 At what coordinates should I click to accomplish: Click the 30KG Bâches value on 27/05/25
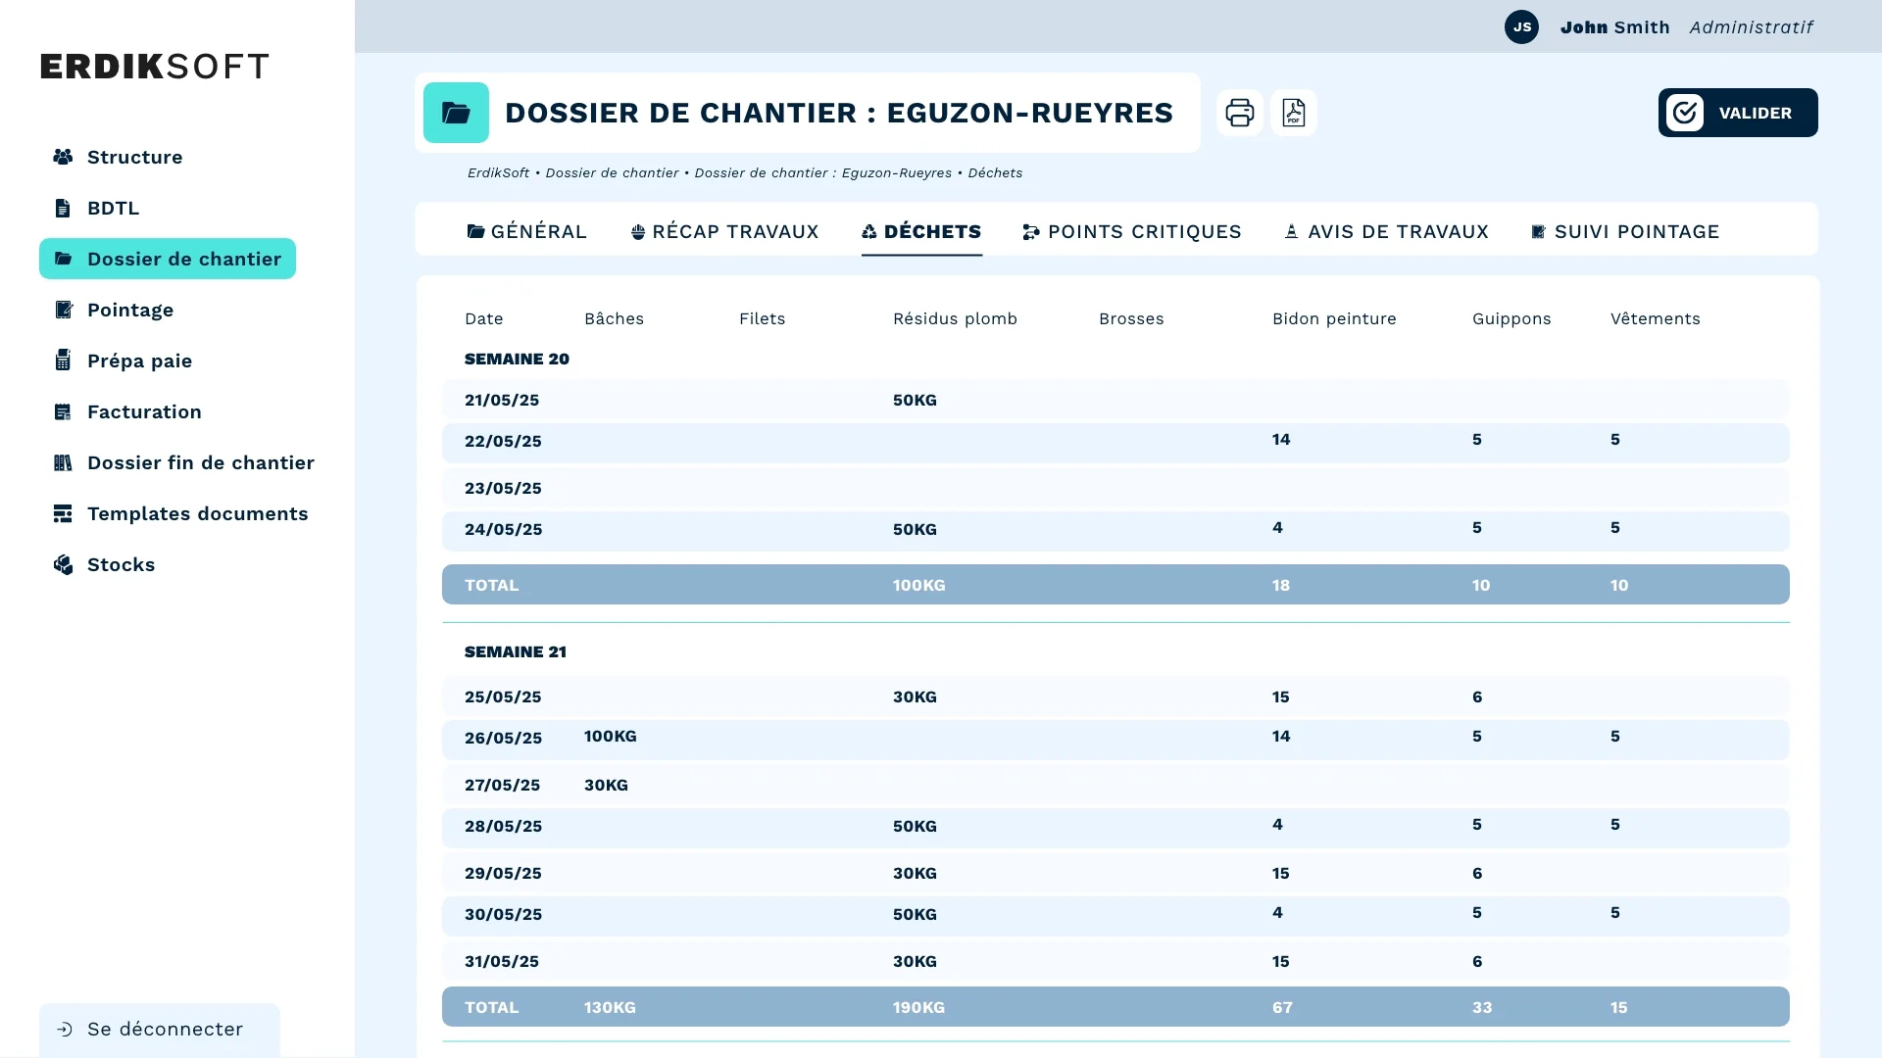(x=606, y=785)
